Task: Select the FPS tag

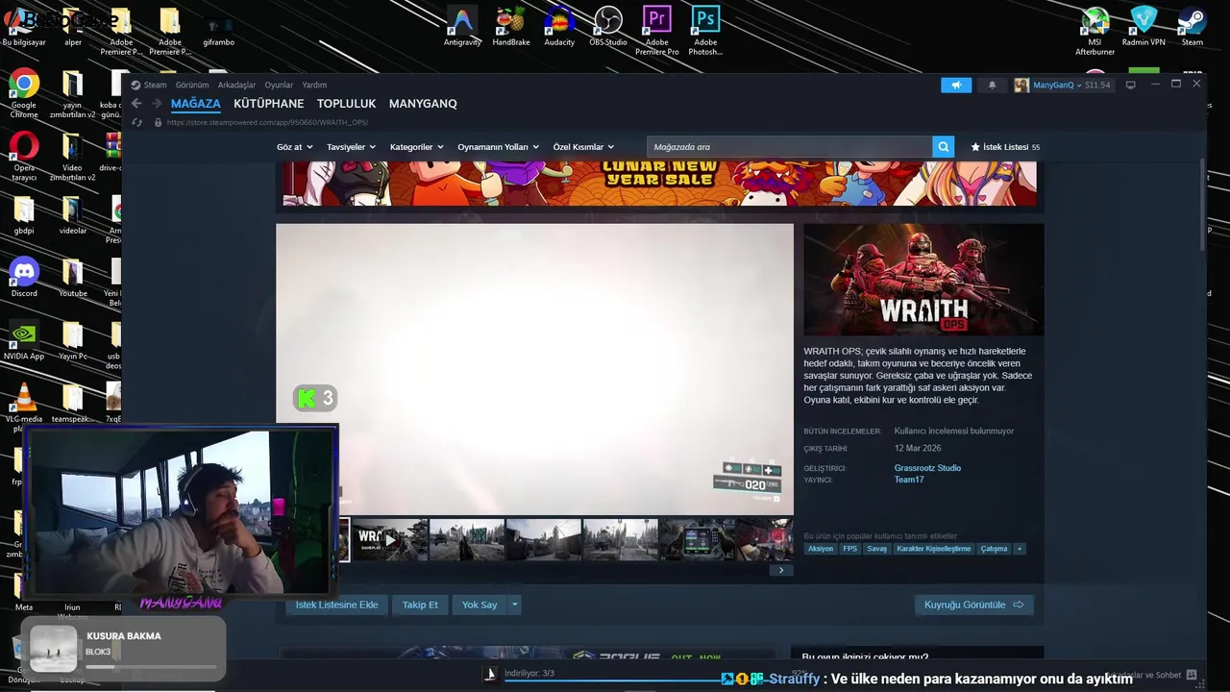Action: pyautogui.click(x=849, y=549)
